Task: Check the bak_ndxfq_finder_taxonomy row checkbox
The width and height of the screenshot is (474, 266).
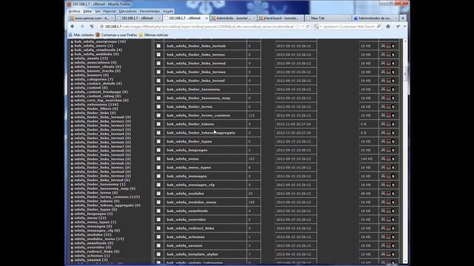Action: (158, 89)
